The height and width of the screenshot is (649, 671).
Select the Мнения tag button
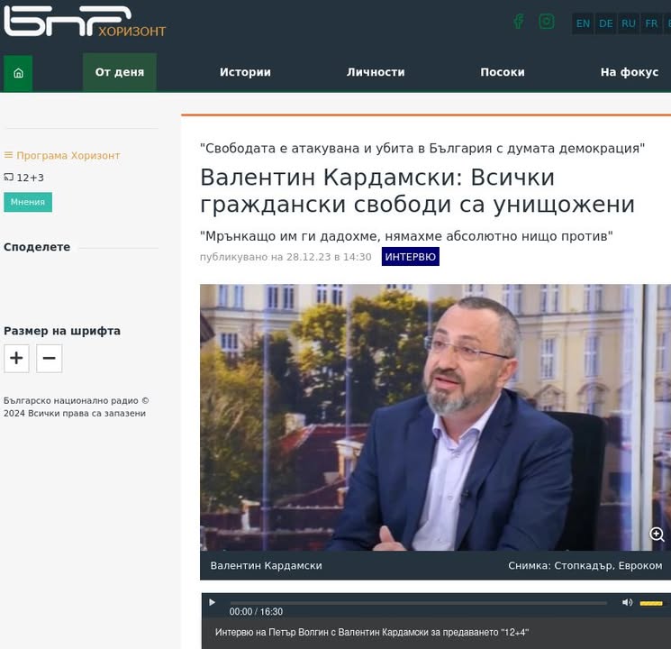[28, 202]
